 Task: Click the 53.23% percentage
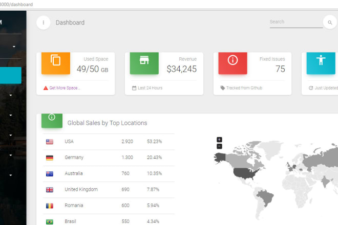point(154,142)
